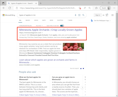The image size is (118, 97).
Task: Click the browser back arrow
Action: (x=4, y=8)
